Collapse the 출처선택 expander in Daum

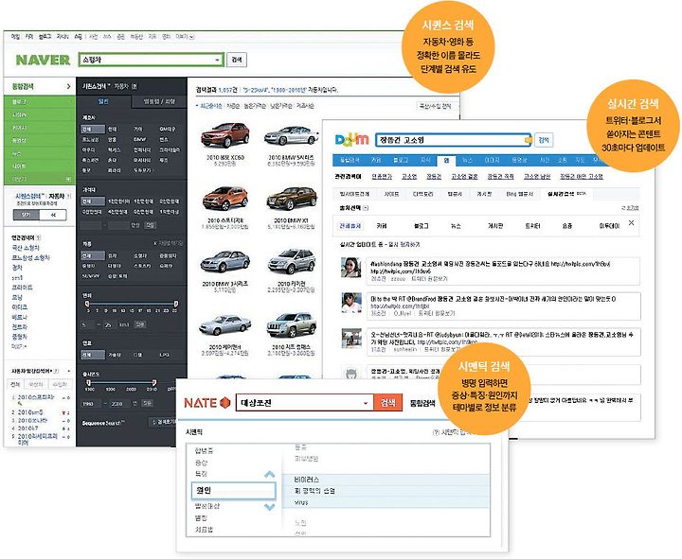click(366, 208)
